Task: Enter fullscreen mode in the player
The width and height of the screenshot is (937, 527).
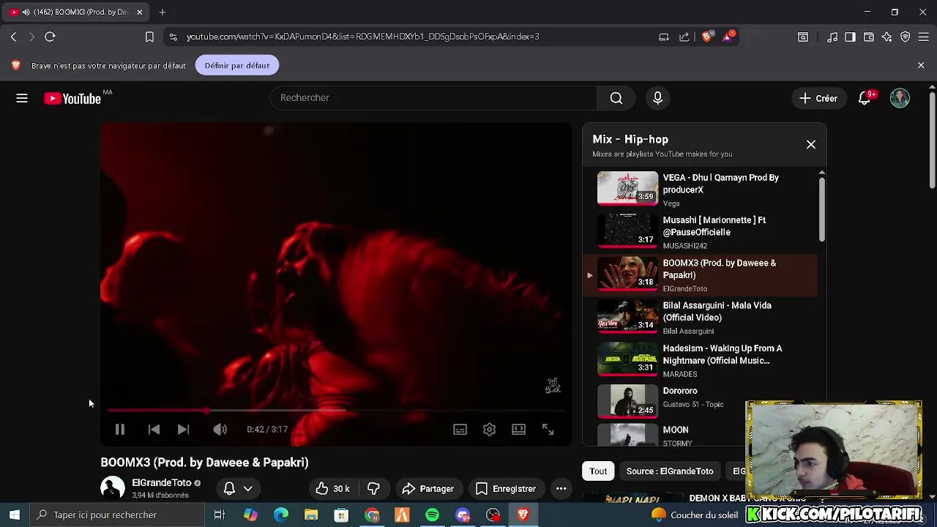Action: [548, 430]
